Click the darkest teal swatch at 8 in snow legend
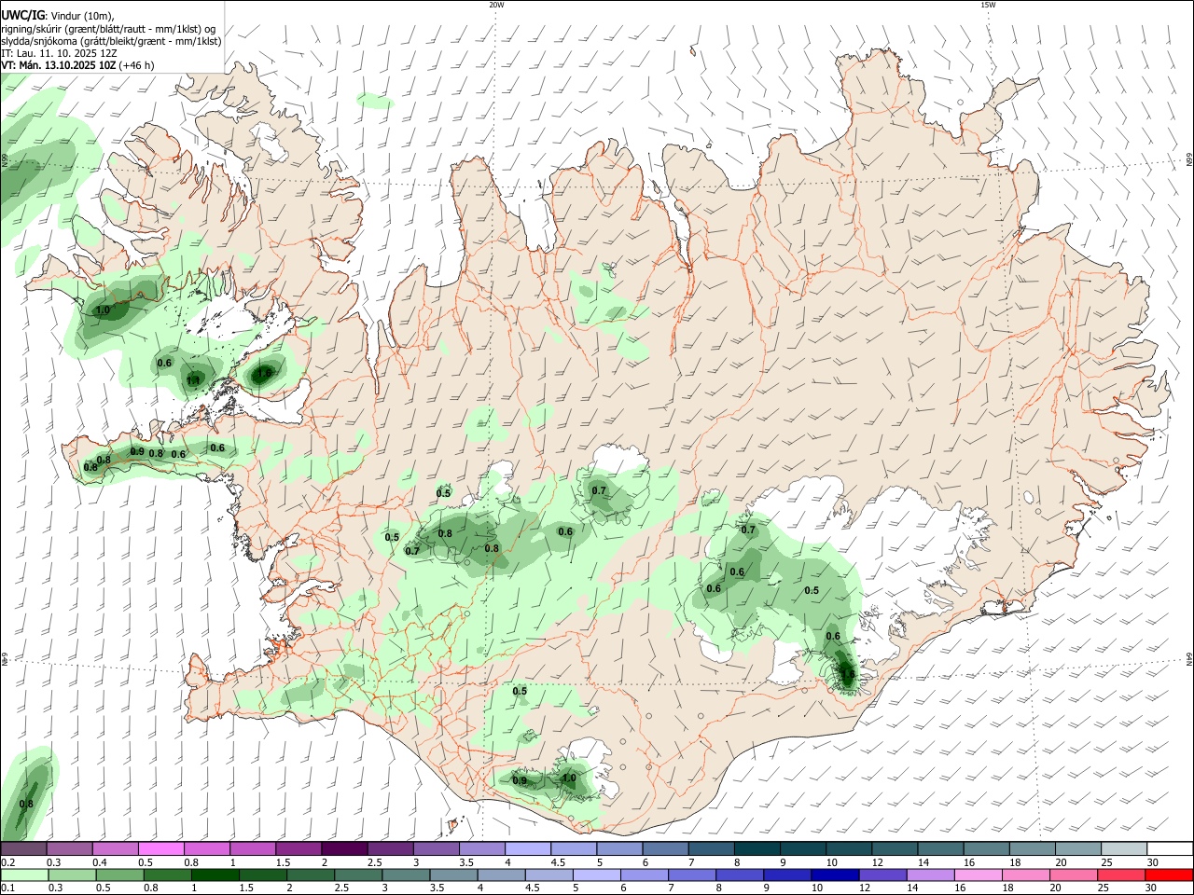The image size is (1194, 895). tap(757, 848)
